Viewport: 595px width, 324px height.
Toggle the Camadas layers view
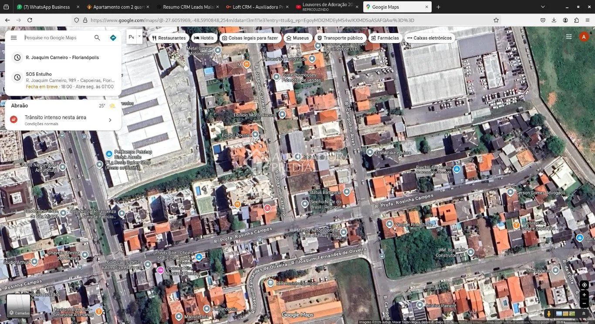18,305
